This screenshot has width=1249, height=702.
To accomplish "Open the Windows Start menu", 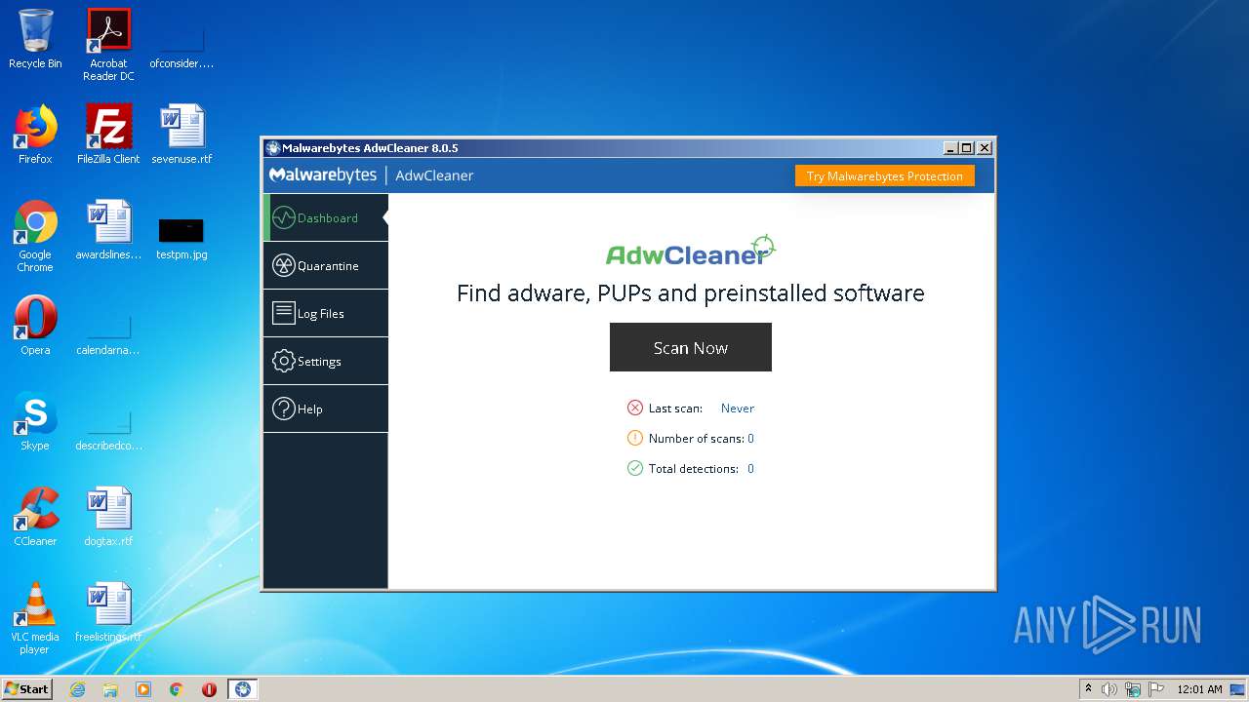I will pos(27,689).
